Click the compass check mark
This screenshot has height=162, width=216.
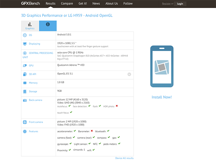tap(109, 137)
